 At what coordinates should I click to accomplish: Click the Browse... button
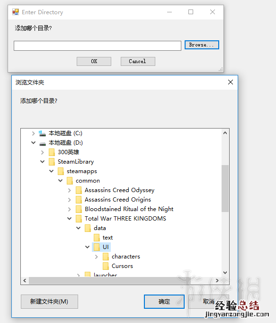point(202,45)
